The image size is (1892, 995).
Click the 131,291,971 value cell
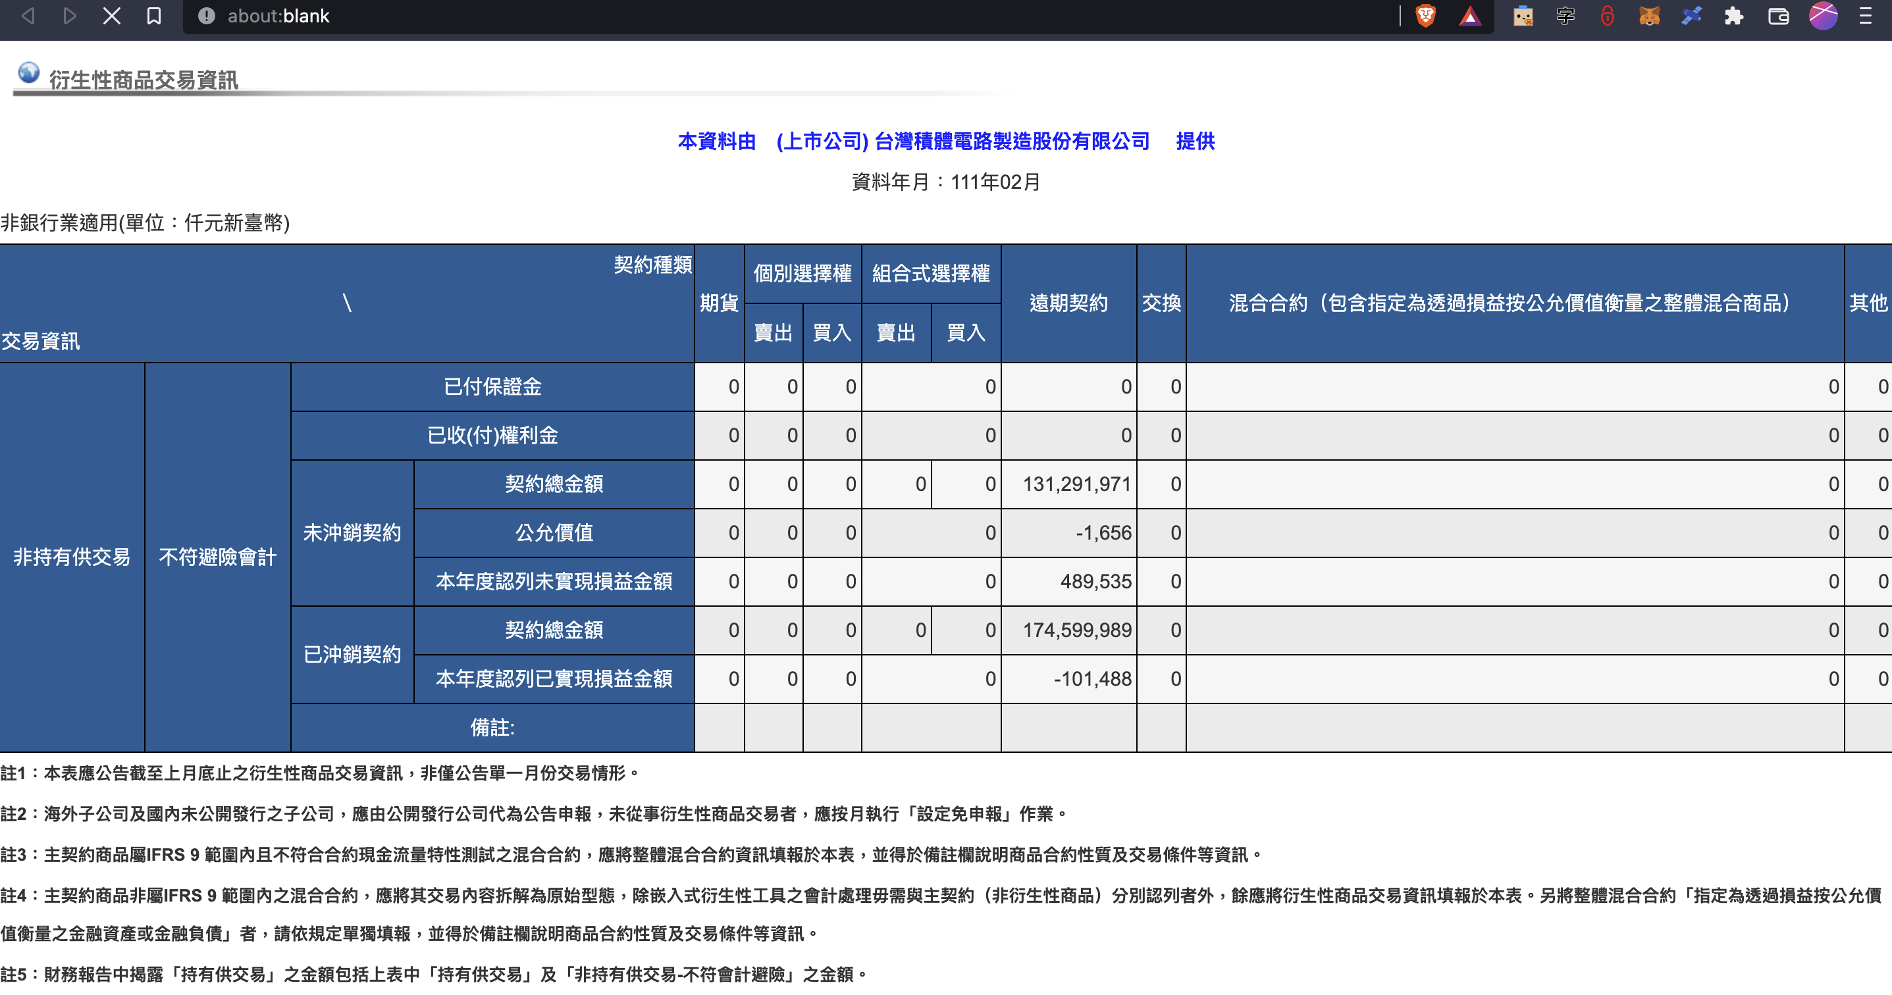point(1068,484)
